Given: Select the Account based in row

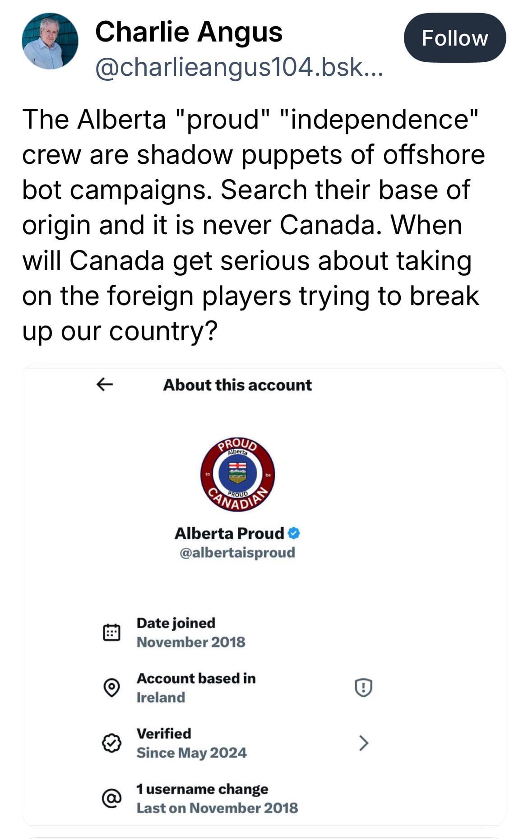Looking at the screenshot, I should 196,688.
